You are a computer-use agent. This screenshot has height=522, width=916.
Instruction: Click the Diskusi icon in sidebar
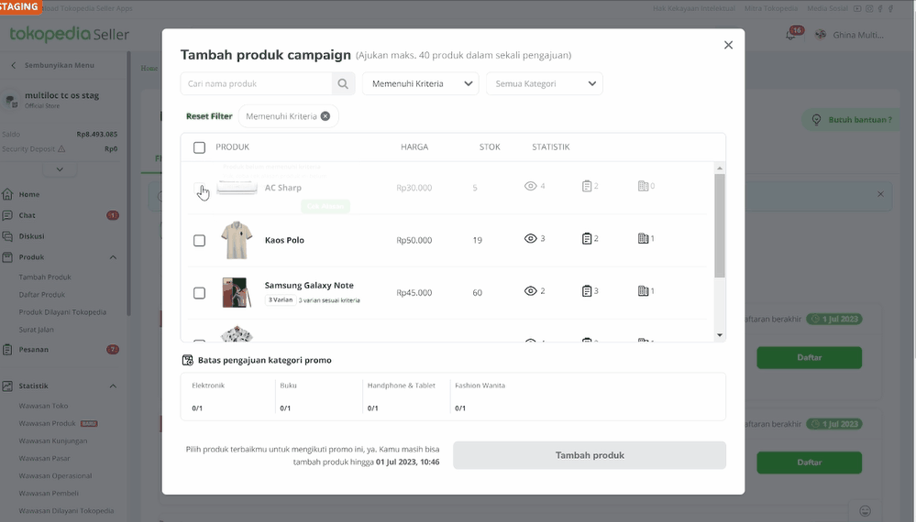(7, 236)
